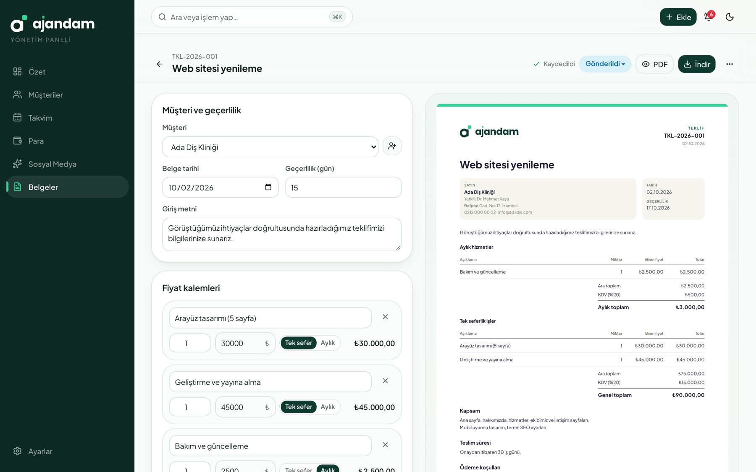The image size is (756, 472).
Task: Select Aylık for Geliştirme ve yayına alma
Action: point(328,407)
